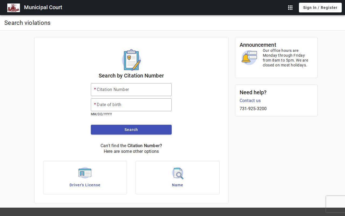
Task: Click the Search violations heading
Action: [x=27, y=23]
